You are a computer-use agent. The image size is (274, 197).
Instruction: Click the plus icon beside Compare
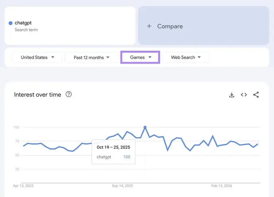pos(149,26)
